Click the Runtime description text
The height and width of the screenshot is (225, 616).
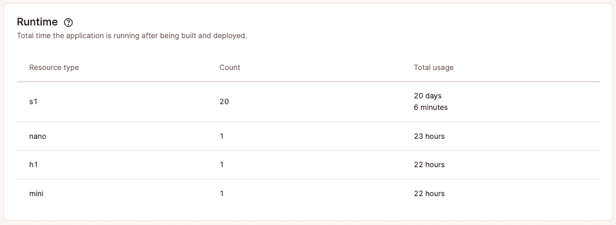[x=132, y=36]
